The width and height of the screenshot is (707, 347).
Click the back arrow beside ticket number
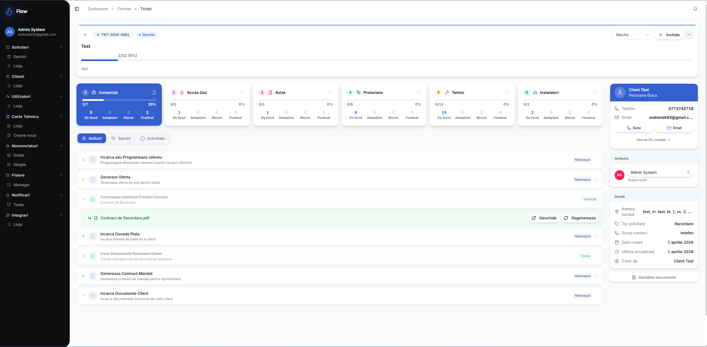pyautogui.click(x=86, y=35)
